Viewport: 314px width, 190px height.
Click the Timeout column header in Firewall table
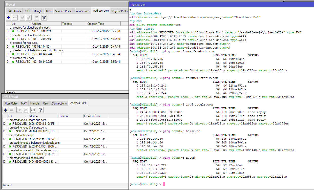pos(74,24)
